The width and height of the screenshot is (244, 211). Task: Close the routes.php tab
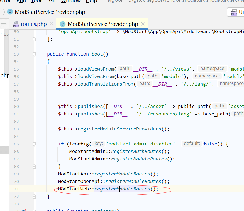[x=52, y=24]
